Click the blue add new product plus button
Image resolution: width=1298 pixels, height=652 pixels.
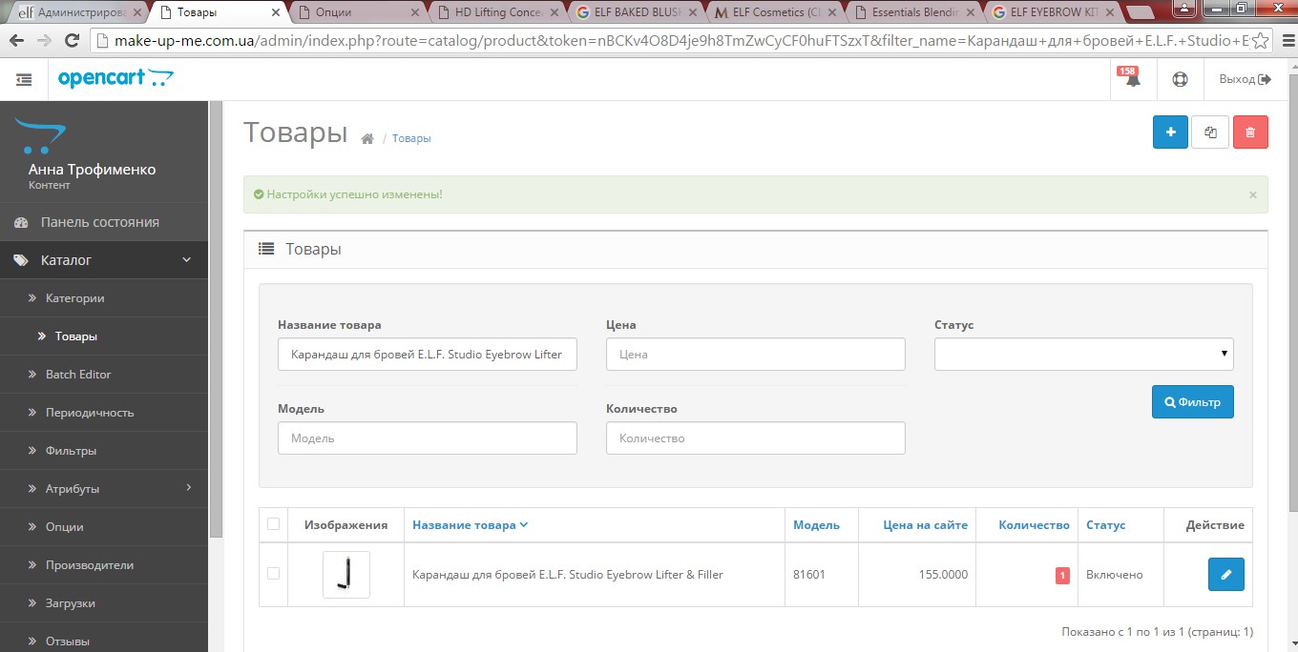click(1170, 132)
